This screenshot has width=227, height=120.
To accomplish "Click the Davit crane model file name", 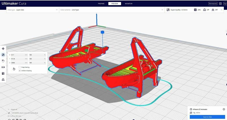I will pyautogui.click(x=25, y=113).
